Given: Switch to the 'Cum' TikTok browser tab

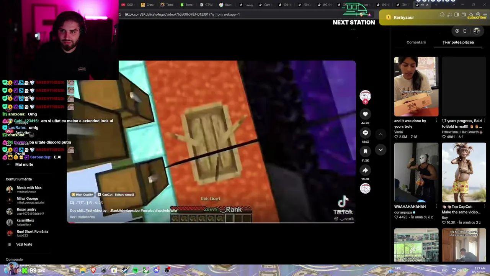Looking at the screenshot, I should pyautogui.click(x=265, y=5).
